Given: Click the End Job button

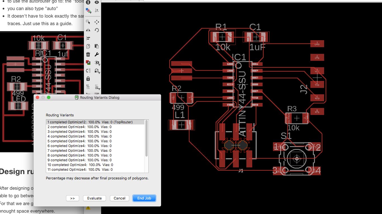Looking at the screenshot, I should (144, 198).
